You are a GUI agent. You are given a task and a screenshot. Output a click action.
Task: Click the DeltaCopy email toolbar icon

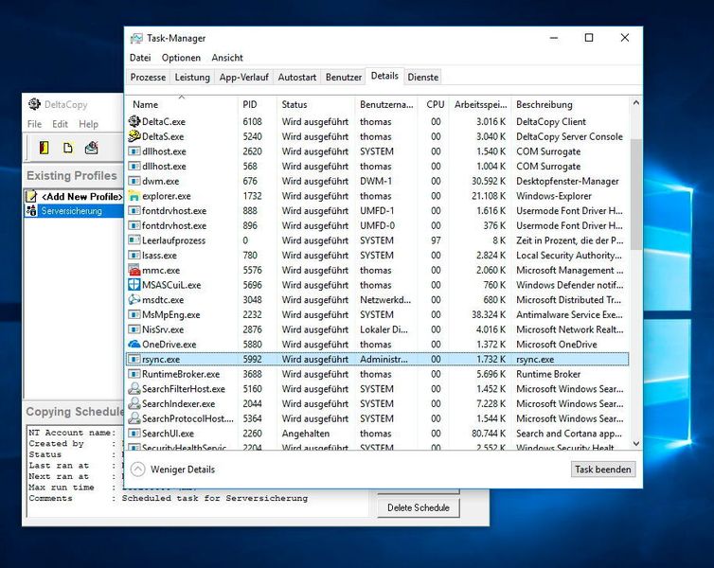[x=92, y=148]
